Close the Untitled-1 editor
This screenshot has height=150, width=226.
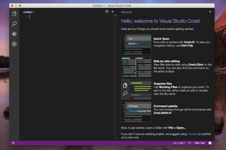point(112,12)
